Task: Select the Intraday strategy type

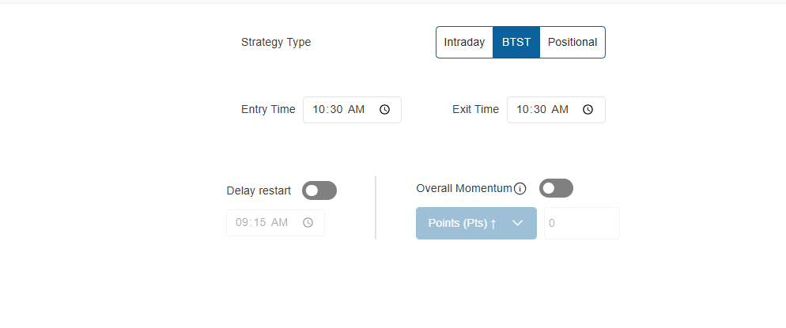Action: click(464, 43)
